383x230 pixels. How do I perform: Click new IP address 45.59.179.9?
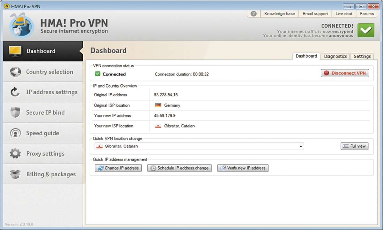coord(165,116)
